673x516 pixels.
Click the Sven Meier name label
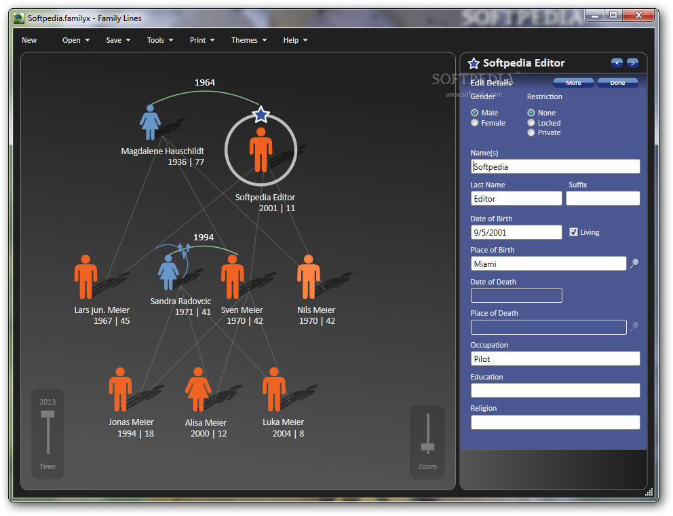click(x=242, y=310)
